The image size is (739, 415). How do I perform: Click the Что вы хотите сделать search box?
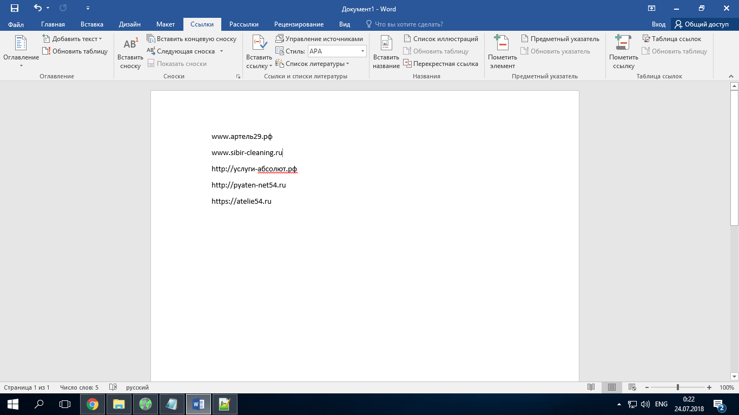click(409, 24)
